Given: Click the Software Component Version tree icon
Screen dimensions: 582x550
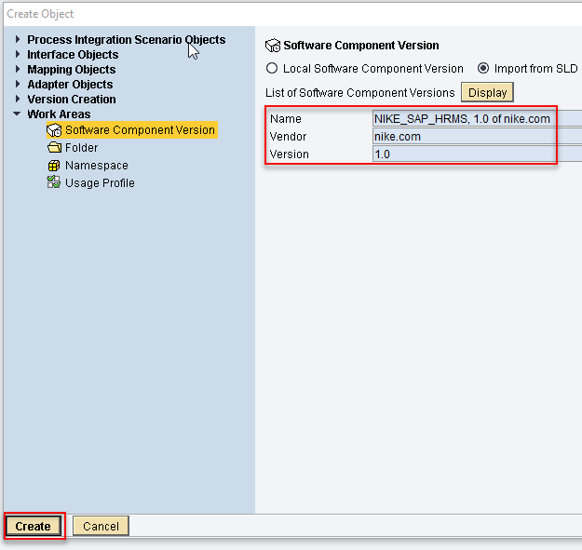Looking at the screenshot, I should (x=54, y=130).
